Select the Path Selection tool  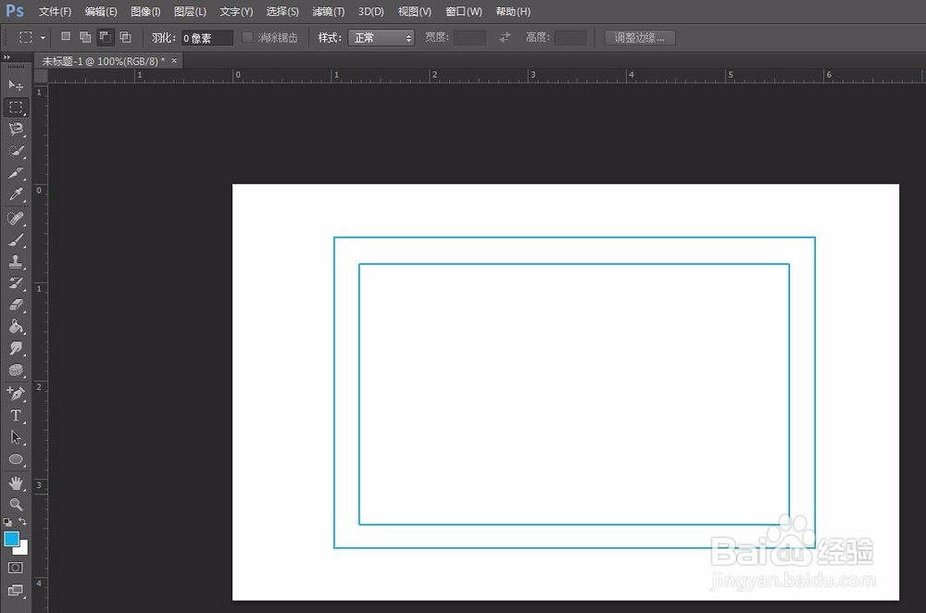(x=16, y=437)
